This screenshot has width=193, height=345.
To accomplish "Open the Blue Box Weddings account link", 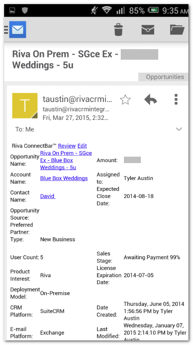I will pos(64,178).
